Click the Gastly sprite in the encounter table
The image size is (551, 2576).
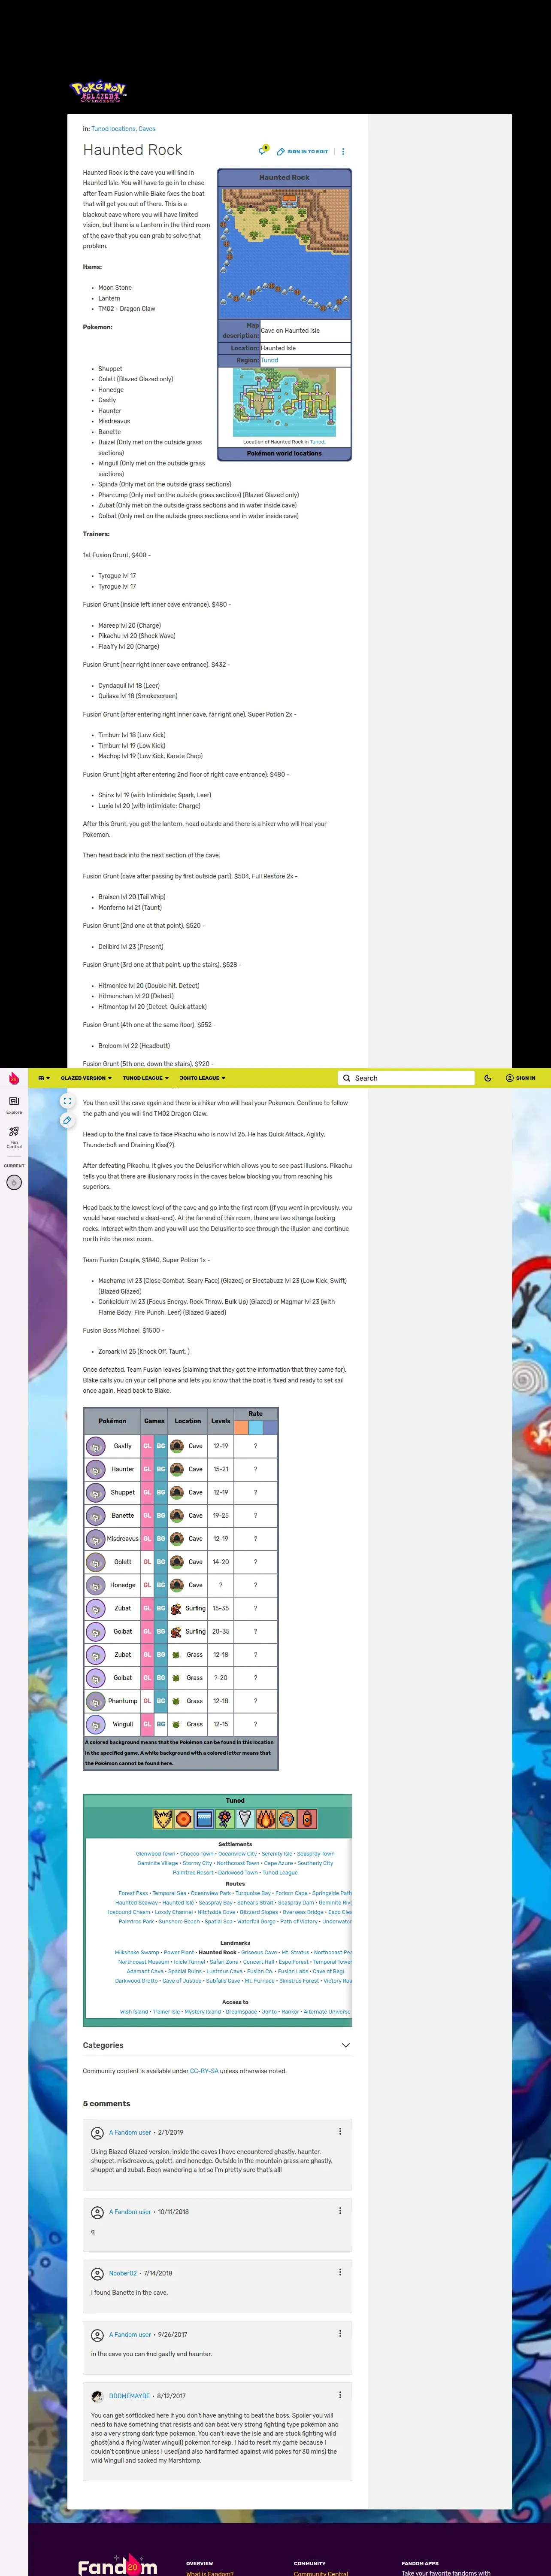[96, 1446]
